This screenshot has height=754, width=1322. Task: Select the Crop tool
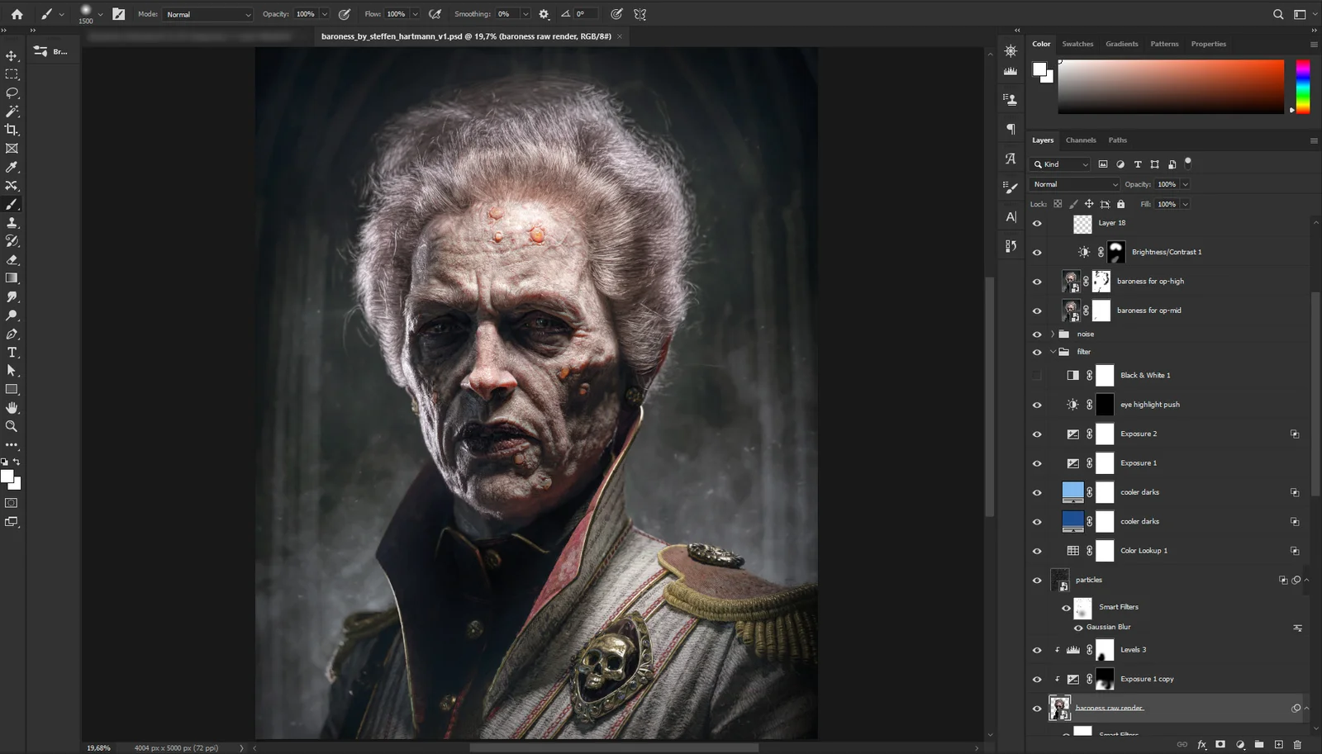click(x=12, y=130)
